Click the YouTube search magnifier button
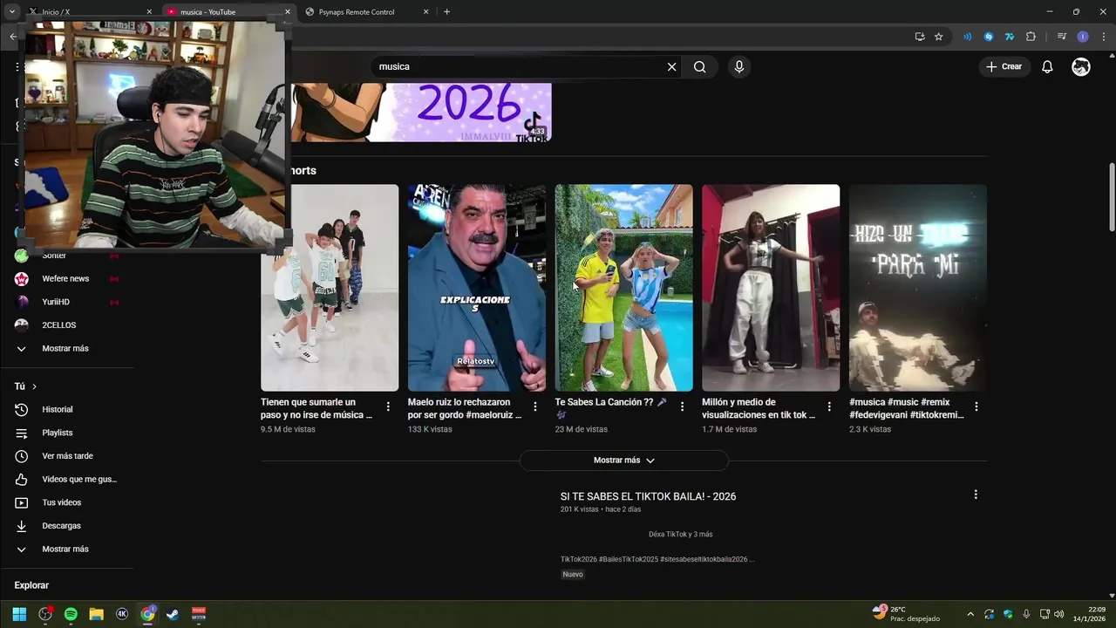This screenshot has width=1116, height=628. click(699, 66)
